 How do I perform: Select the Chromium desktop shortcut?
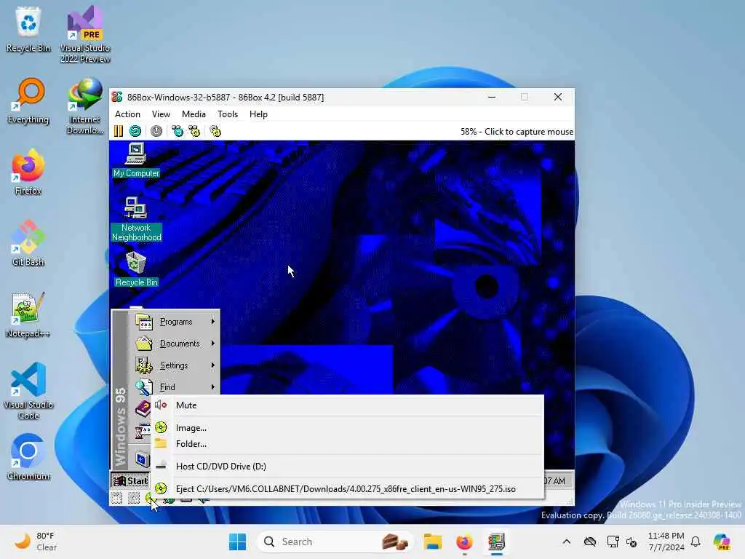28,457
